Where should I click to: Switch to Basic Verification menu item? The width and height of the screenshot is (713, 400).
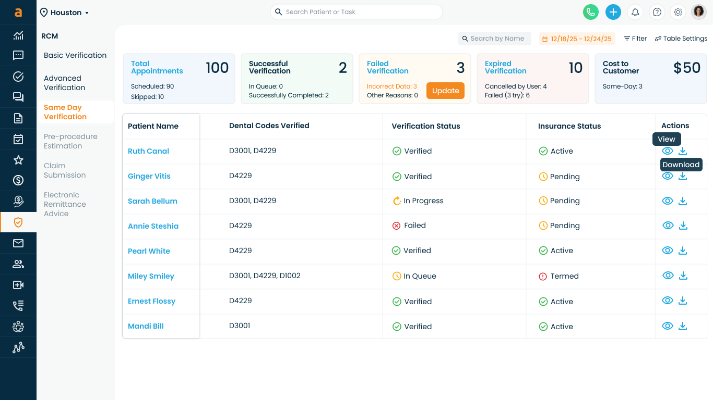click(75, 55)
